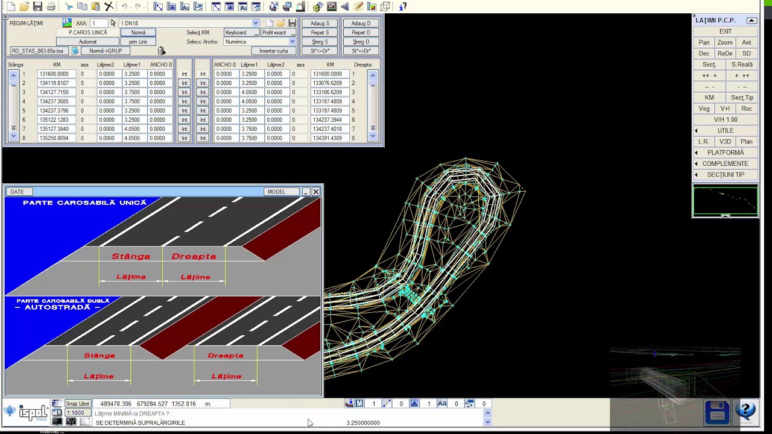This screenshot has width=772, height=434.
Task: Click the left table scrollbar down arrow
Action: point(13,137)
